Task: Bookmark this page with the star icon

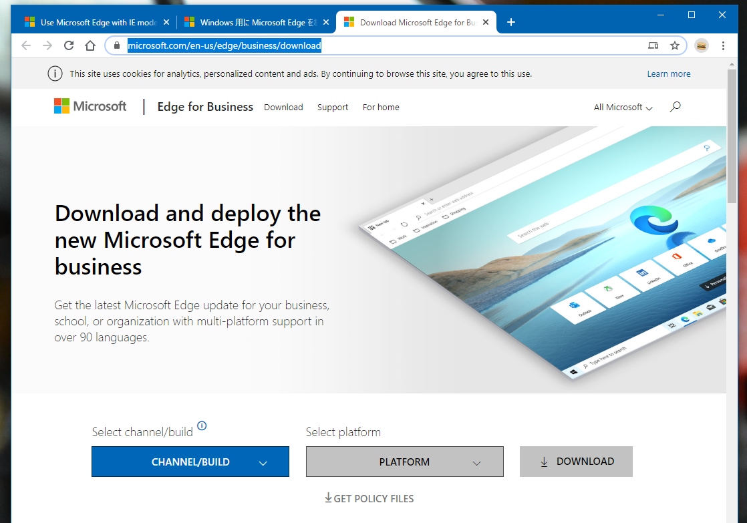Action: coord(675,45)
